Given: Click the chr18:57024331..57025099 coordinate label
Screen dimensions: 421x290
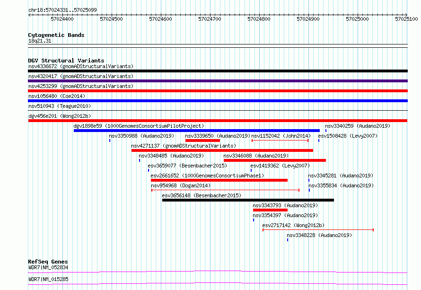Looking at the screenshot, I should [x=62, y=10].
